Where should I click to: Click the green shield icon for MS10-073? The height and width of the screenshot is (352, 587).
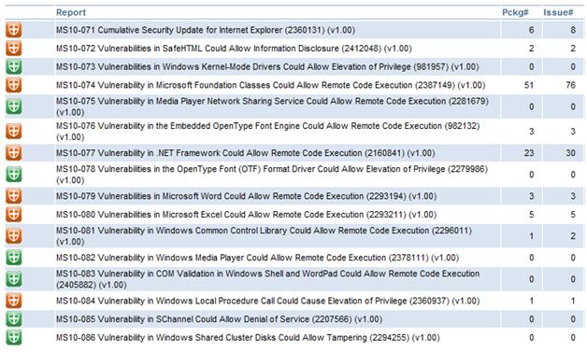point(14,66)
